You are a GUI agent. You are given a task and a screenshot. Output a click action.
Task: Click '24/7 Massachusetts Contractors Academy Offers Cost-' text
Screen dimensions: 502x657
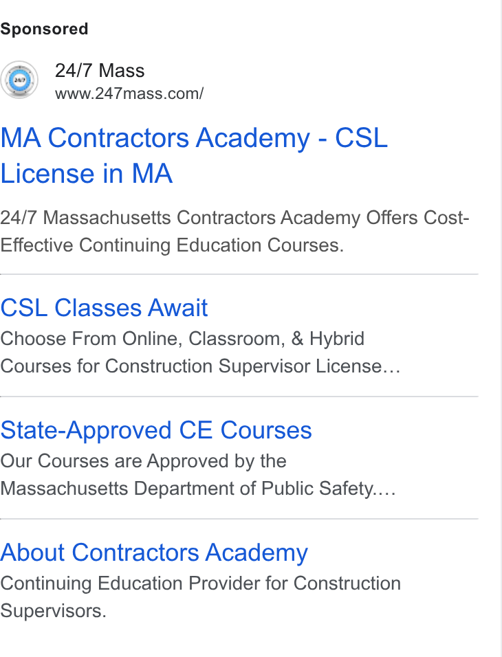coord(234,218)
